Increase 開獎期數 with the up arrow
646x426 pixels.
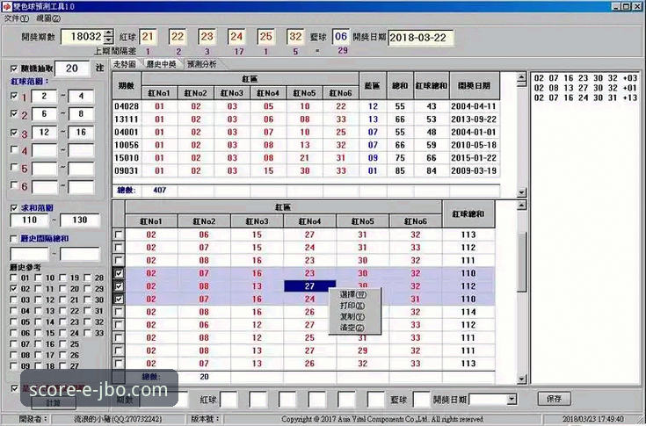tap(108, 32)
